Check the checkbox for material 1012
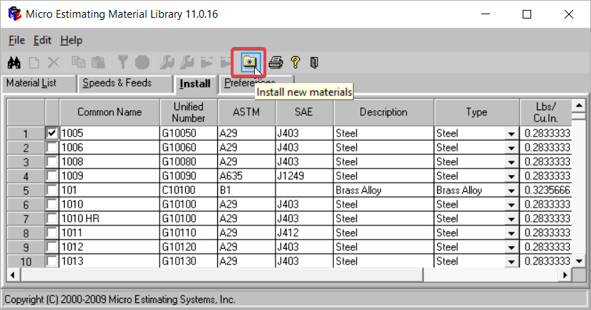Screen dimensions: 591x310 point(52,247)
